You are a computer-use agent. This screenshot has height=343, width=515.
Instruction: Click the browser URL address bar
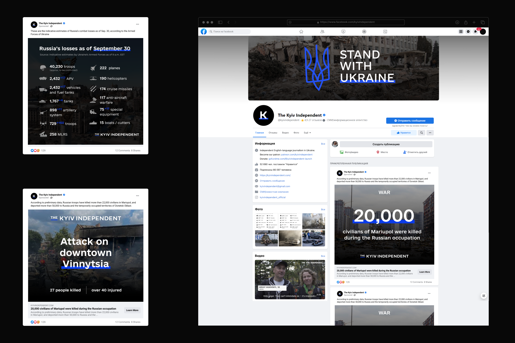pos(346,22)
